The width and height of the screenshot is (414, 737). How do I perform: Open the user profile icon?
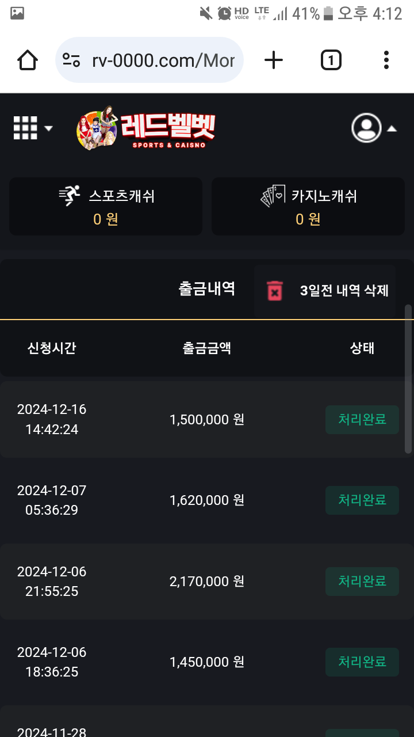coord(366,128)
